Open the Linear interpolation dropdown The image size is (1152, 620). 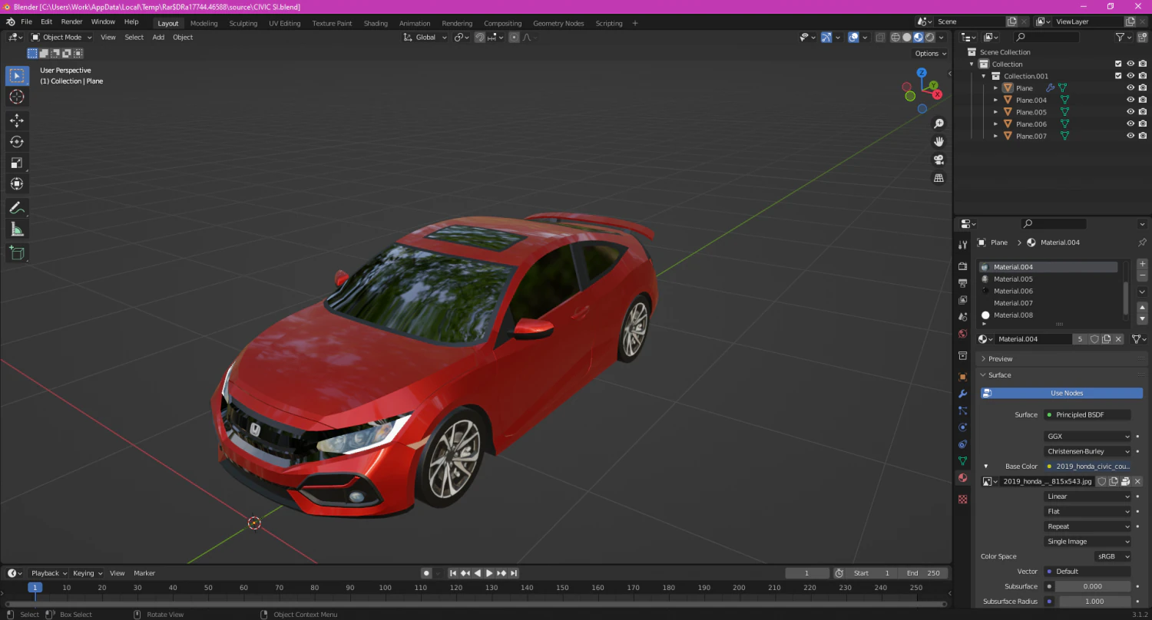(x=1087, y=496)
